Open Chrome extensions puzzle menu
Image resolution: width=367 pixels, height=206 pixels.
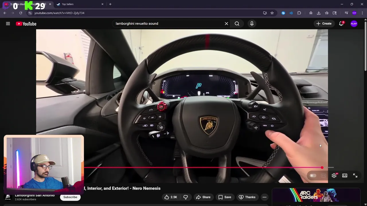coord(299,13)
